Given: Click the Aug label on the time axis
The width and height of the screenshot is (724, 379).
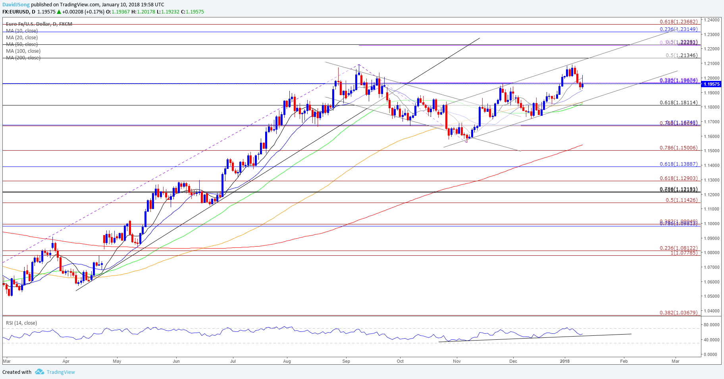Looking at the screenshot, I should pos(287,361).
